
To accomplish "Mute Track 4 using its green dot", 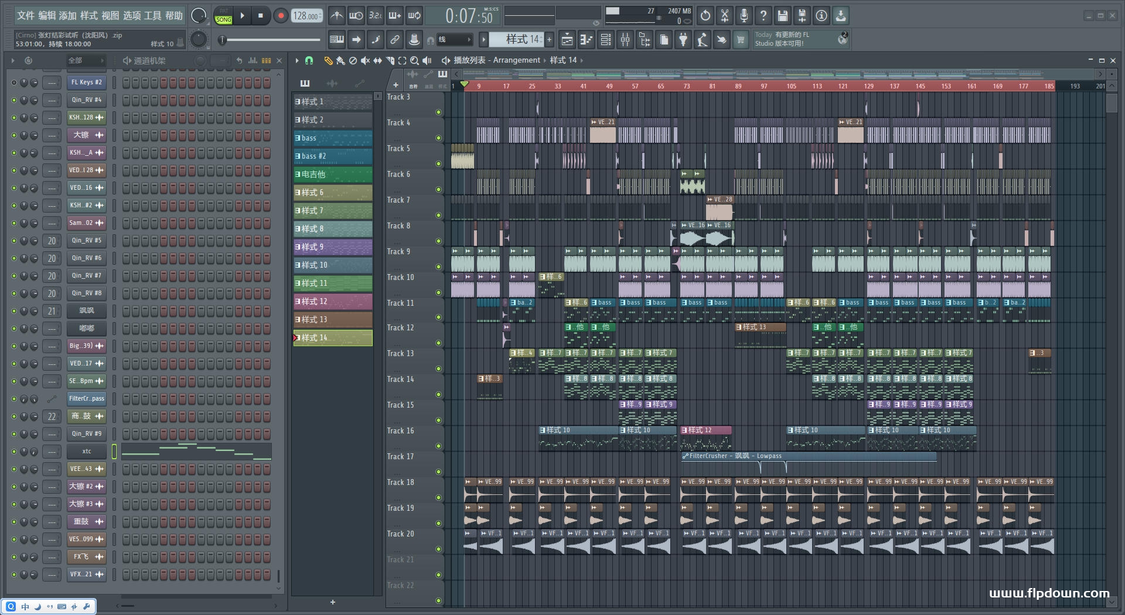I will coord(438,138).
